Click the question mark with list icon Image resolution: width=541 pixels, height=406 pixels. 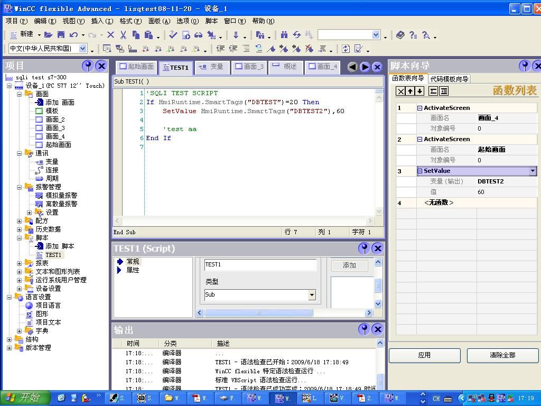413,35
